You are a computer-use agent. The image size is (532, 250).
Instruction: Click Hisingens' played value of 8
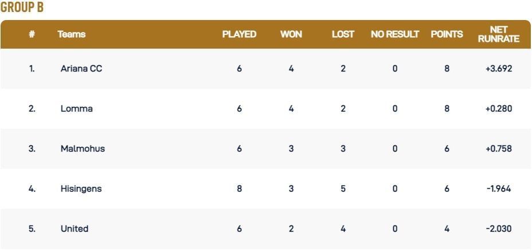[x=239, y=189]
